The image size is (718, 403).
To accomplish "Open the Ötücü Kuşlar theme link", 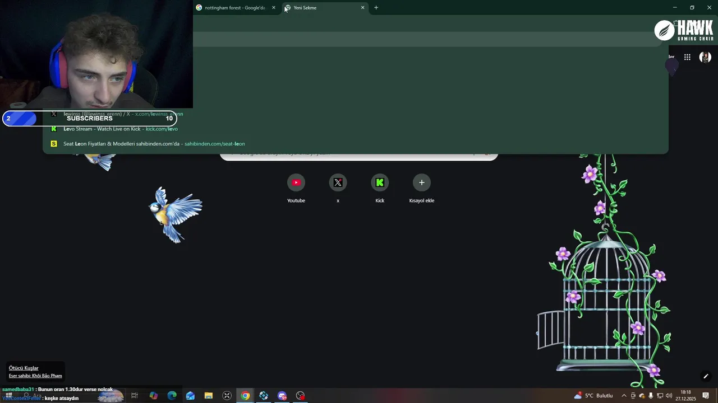I will 24,368.
